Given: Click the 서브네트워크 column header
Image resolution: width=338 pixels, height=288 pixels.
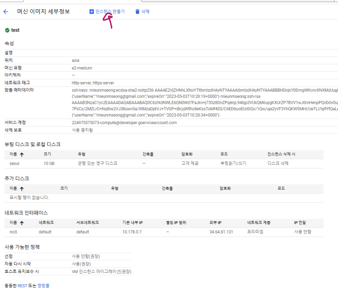Looking at the screenshot, I should pyautogui.click(x=87, y=223).
